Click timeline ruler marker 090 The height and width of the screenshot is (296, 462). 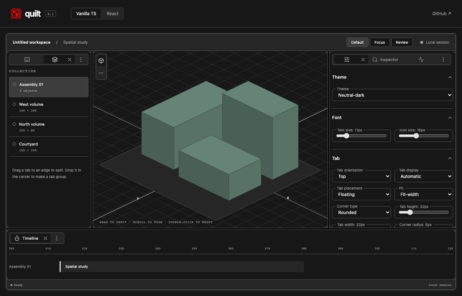(x=340, y=249)
